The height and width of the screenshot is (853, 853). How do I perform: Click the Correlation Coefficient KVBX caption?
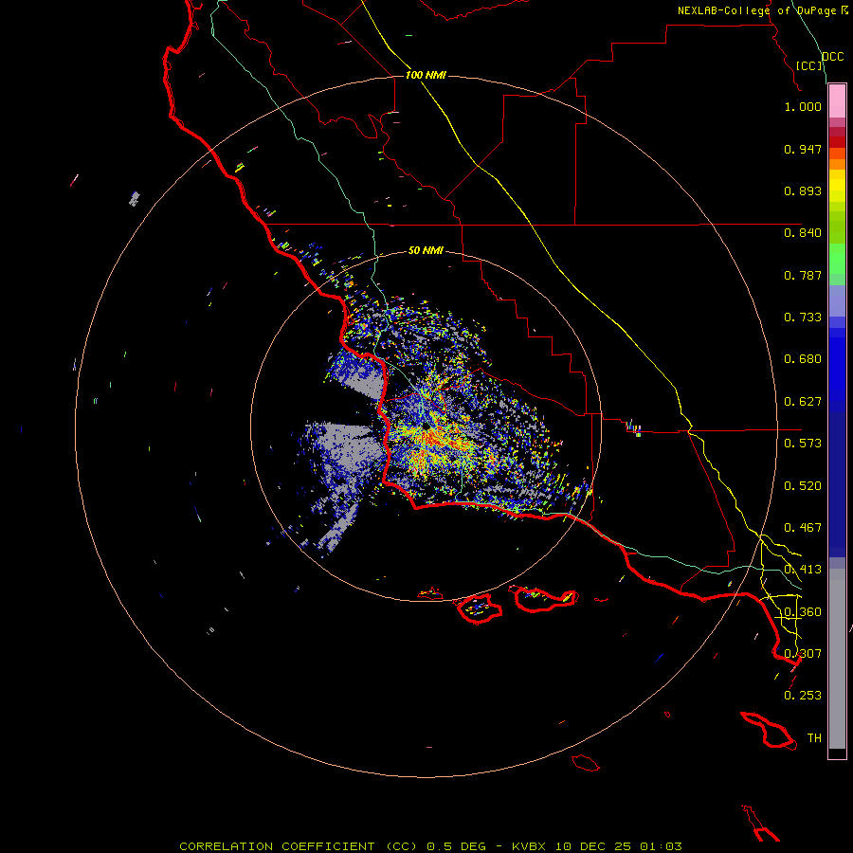tap(430, 846)
